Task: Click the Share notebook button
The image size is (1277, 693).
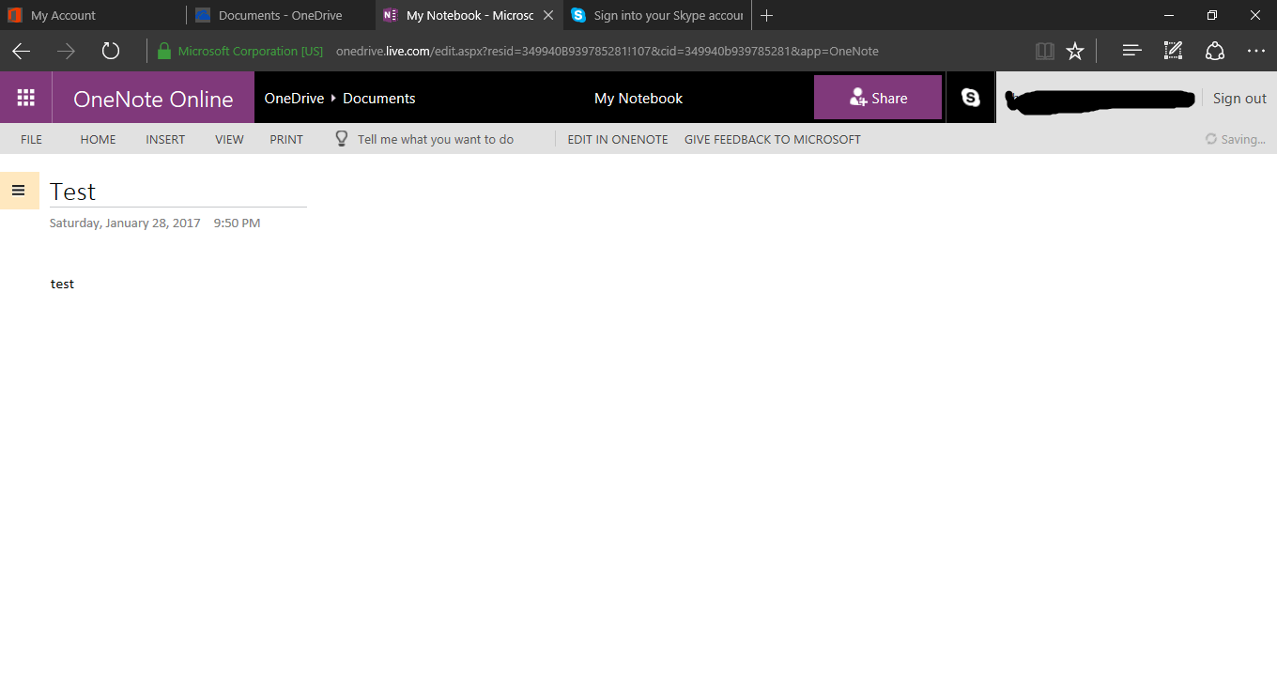Action: point(878,98)
